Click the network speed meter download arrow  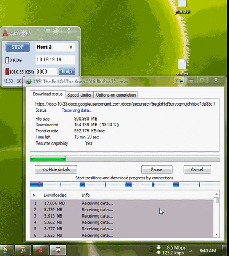(159, 247)
